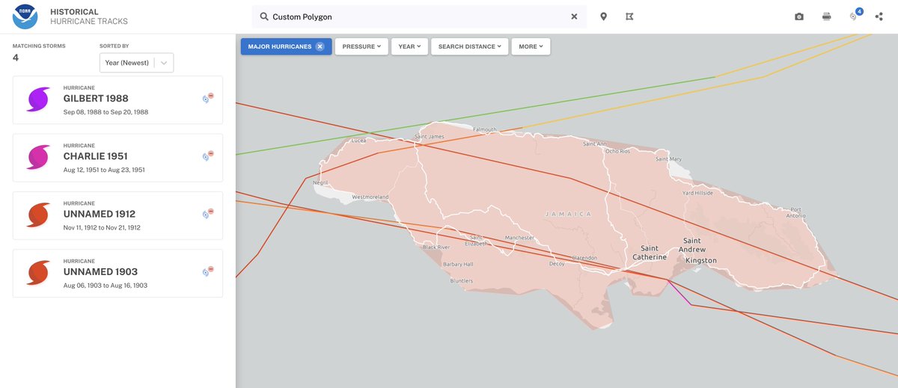Take a snapshot with the camera icon
This screenshot has height=388, width=898.
coord(799,16)
